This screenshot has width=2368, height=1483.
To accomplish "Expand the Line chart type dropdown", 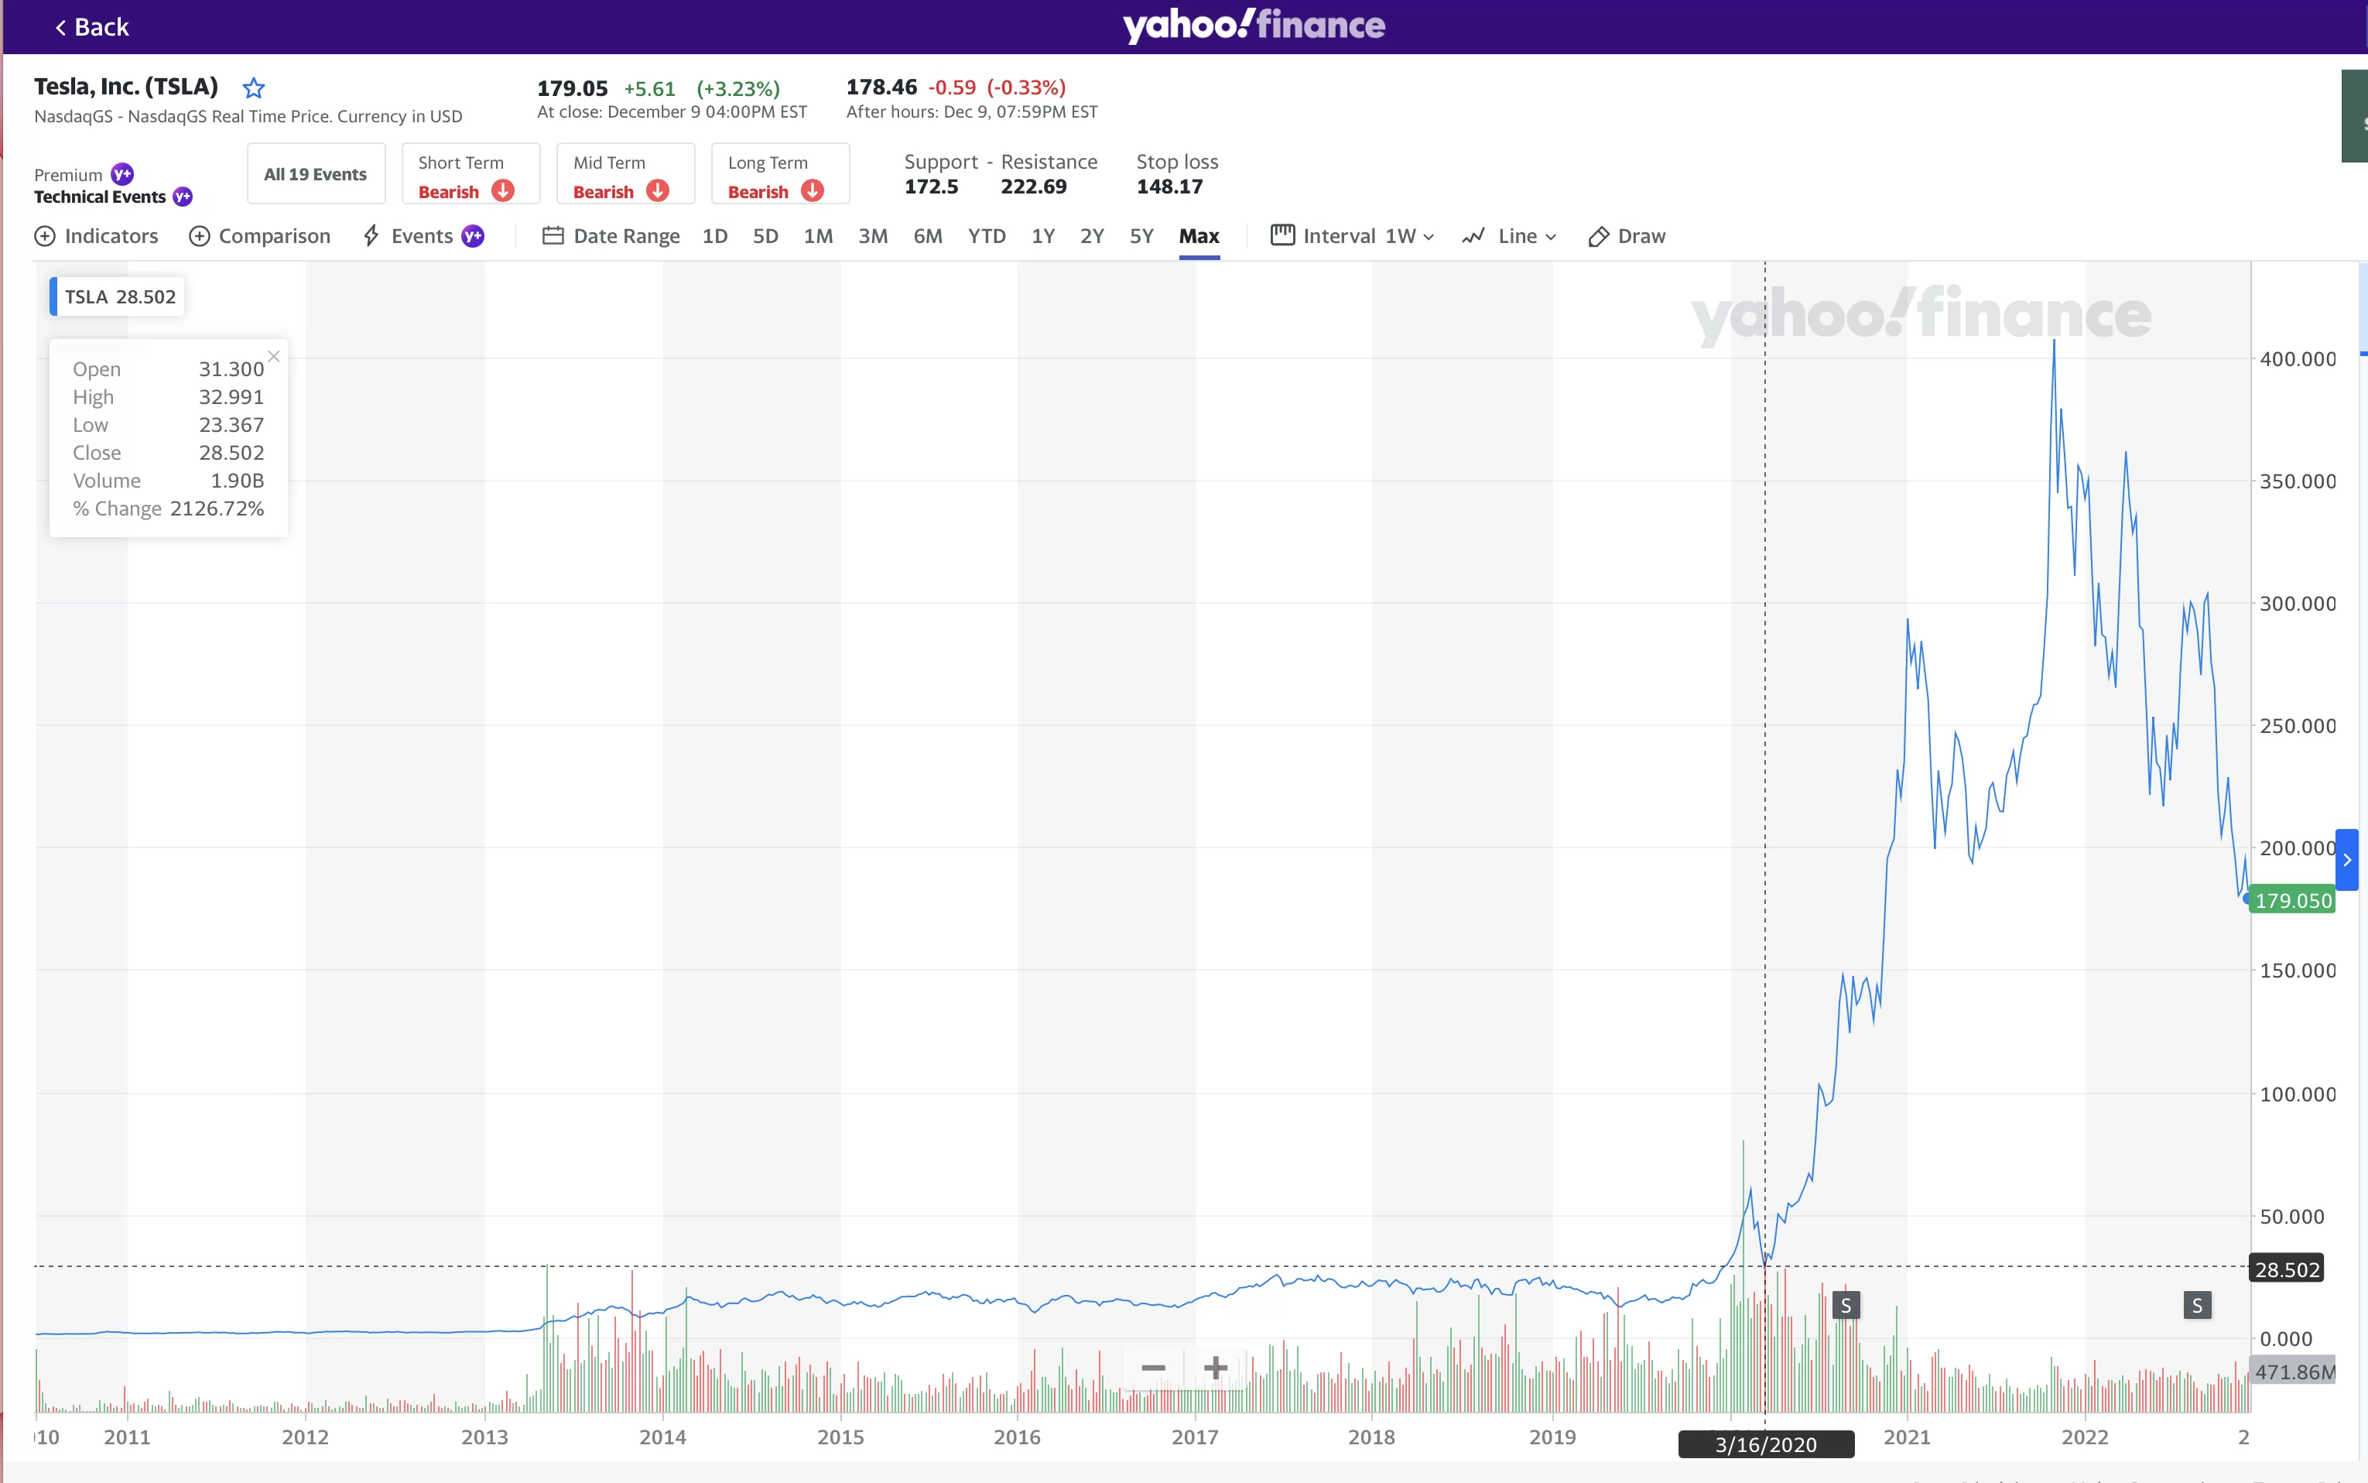I will point(1509,236).
